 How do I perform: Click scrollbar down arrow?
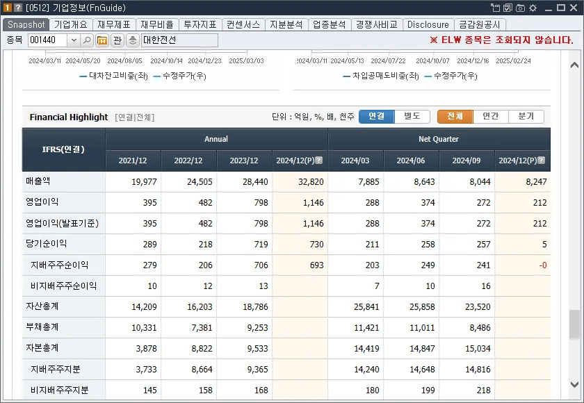(x=574, y=384)
